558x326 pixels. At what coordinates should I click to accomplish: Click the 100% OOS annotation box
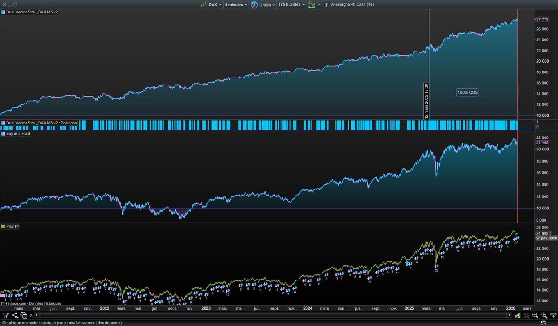click(468, 92)
